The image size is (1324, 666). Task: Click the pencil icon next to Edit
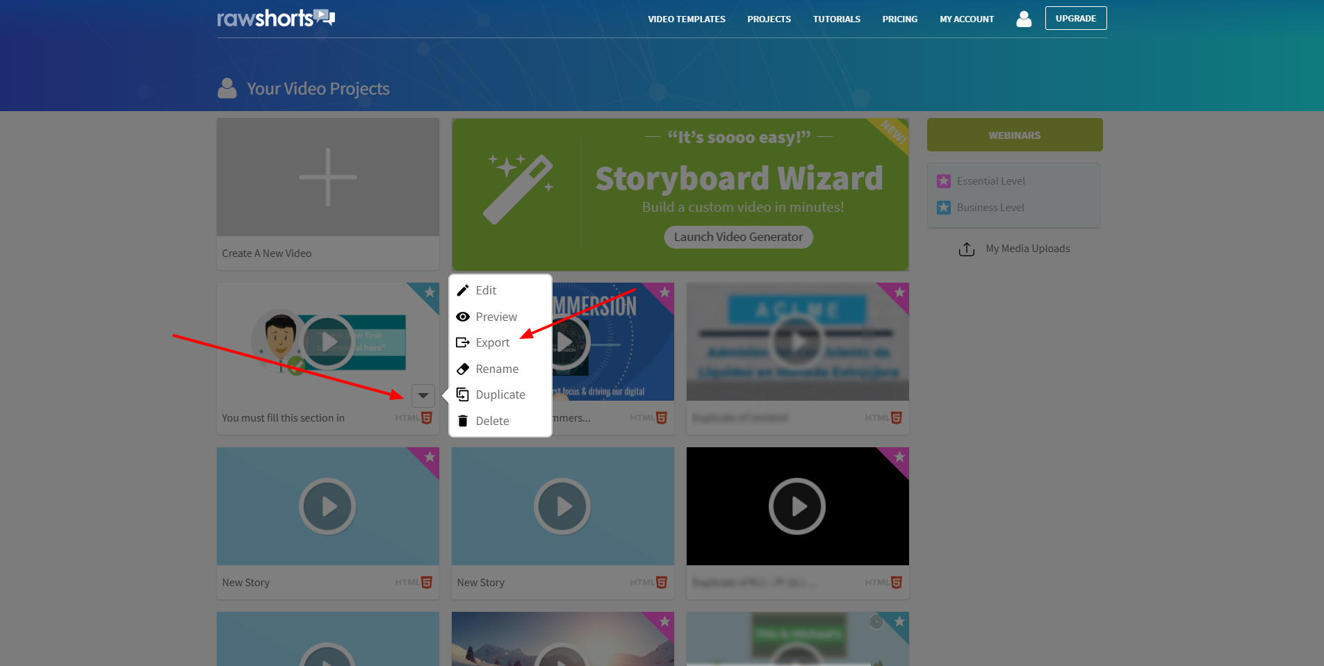point(463,290)
